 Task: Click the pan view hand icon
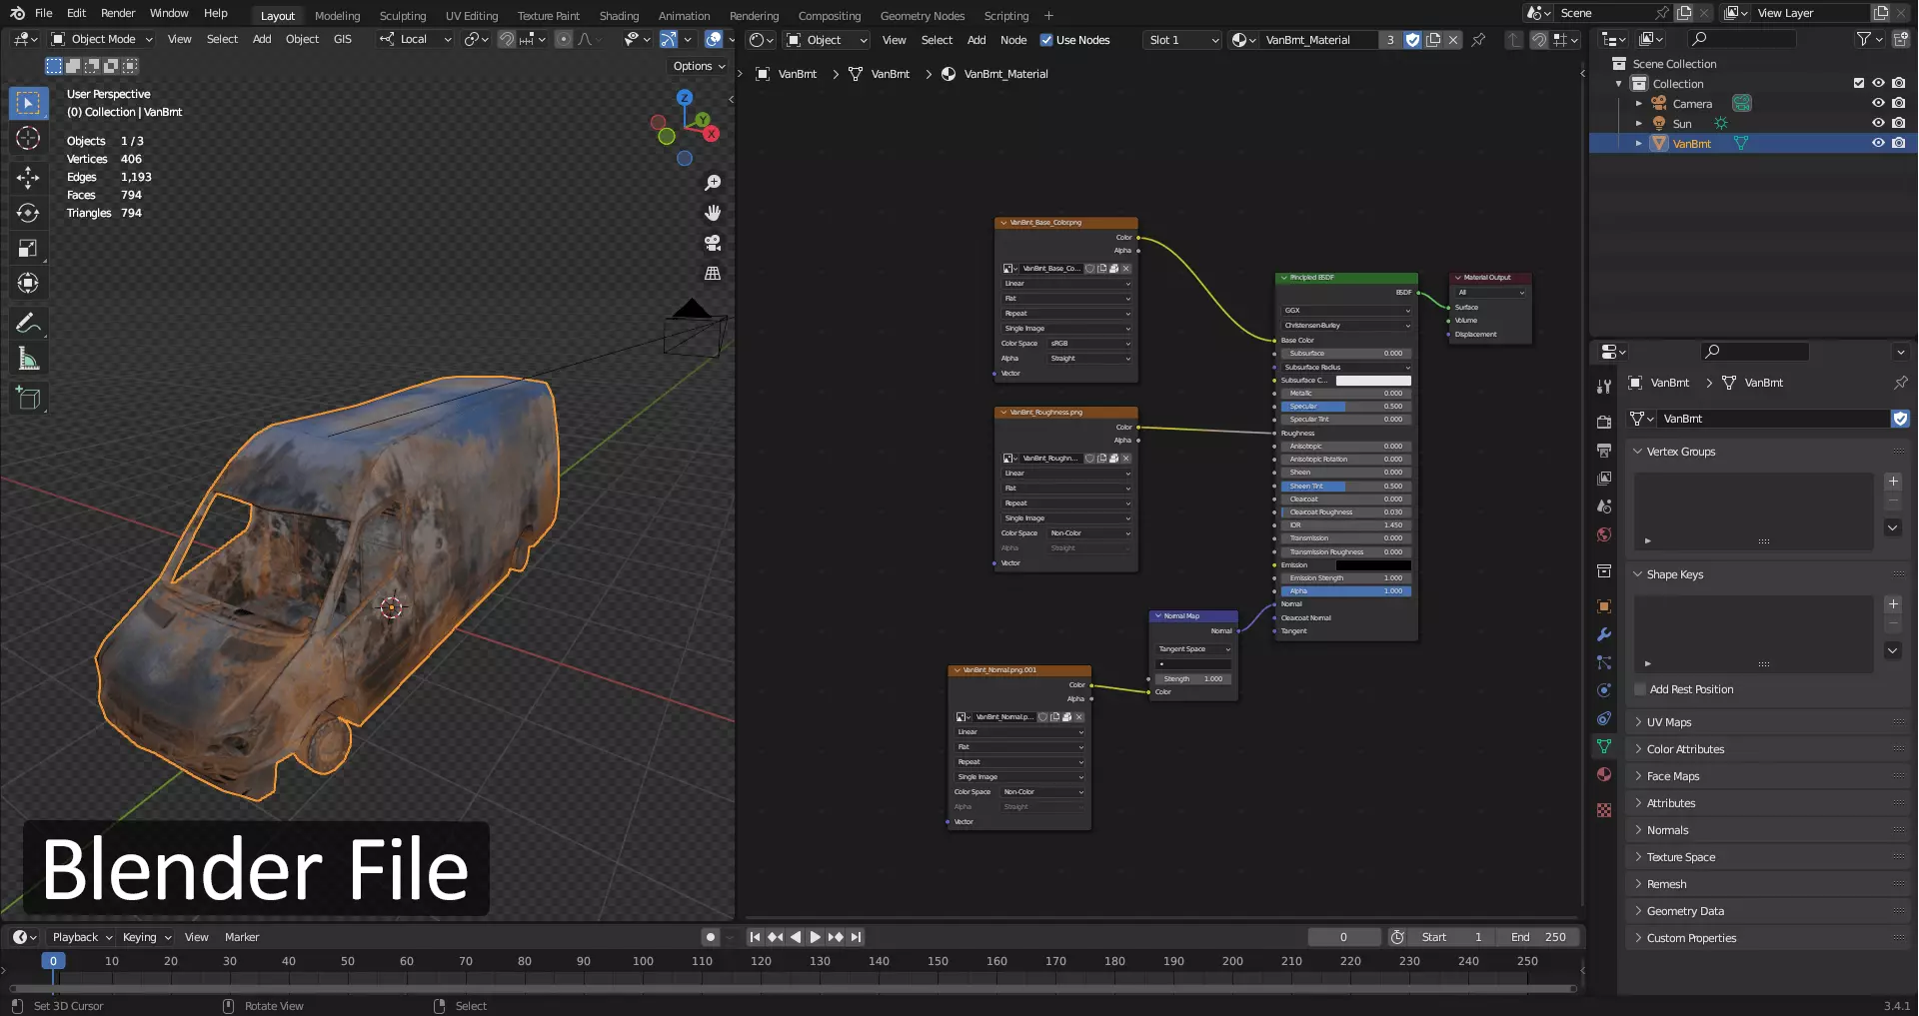click(713, 213)
